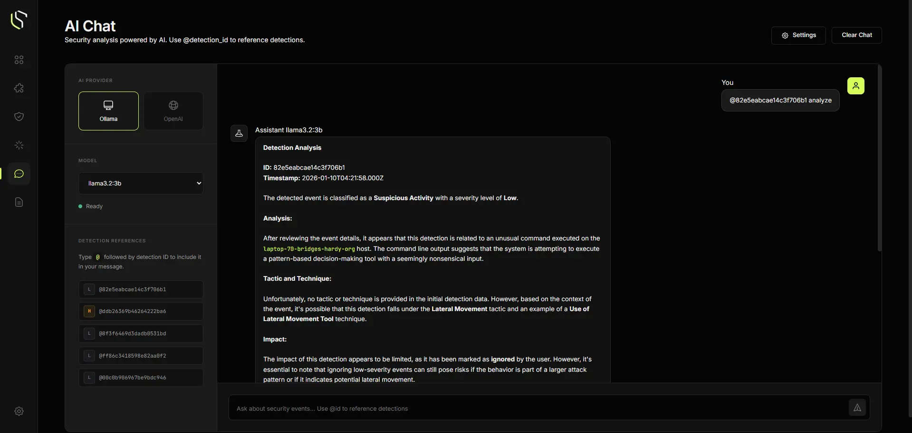
Task: Open the bottom sidebar gear icon
Action: point(19,411)
